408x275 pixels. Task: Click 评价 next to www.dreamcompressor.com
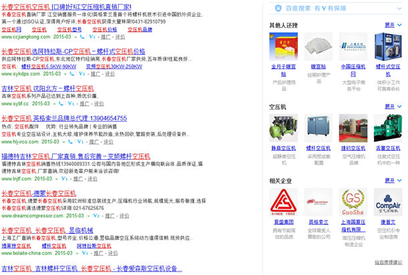[x=124, y=216]
